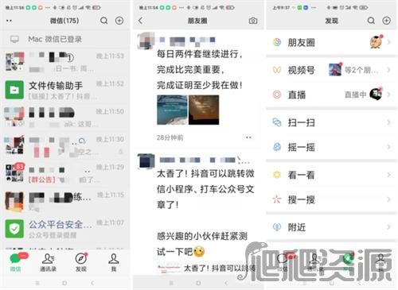The image size is (398, 290).
Task: Tap the chevron on the 看一看 row
Action: pyautogui.click(x=388, y=175)
